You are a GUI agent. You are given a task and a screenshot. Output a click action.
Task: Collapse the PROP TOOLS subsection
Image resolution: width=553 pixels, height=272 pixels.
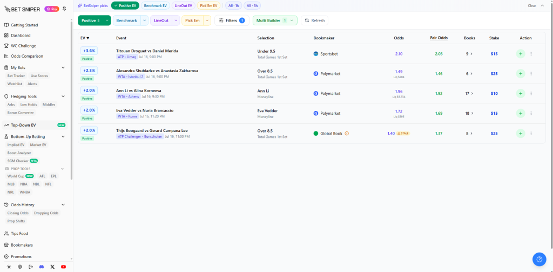point(63,169)
